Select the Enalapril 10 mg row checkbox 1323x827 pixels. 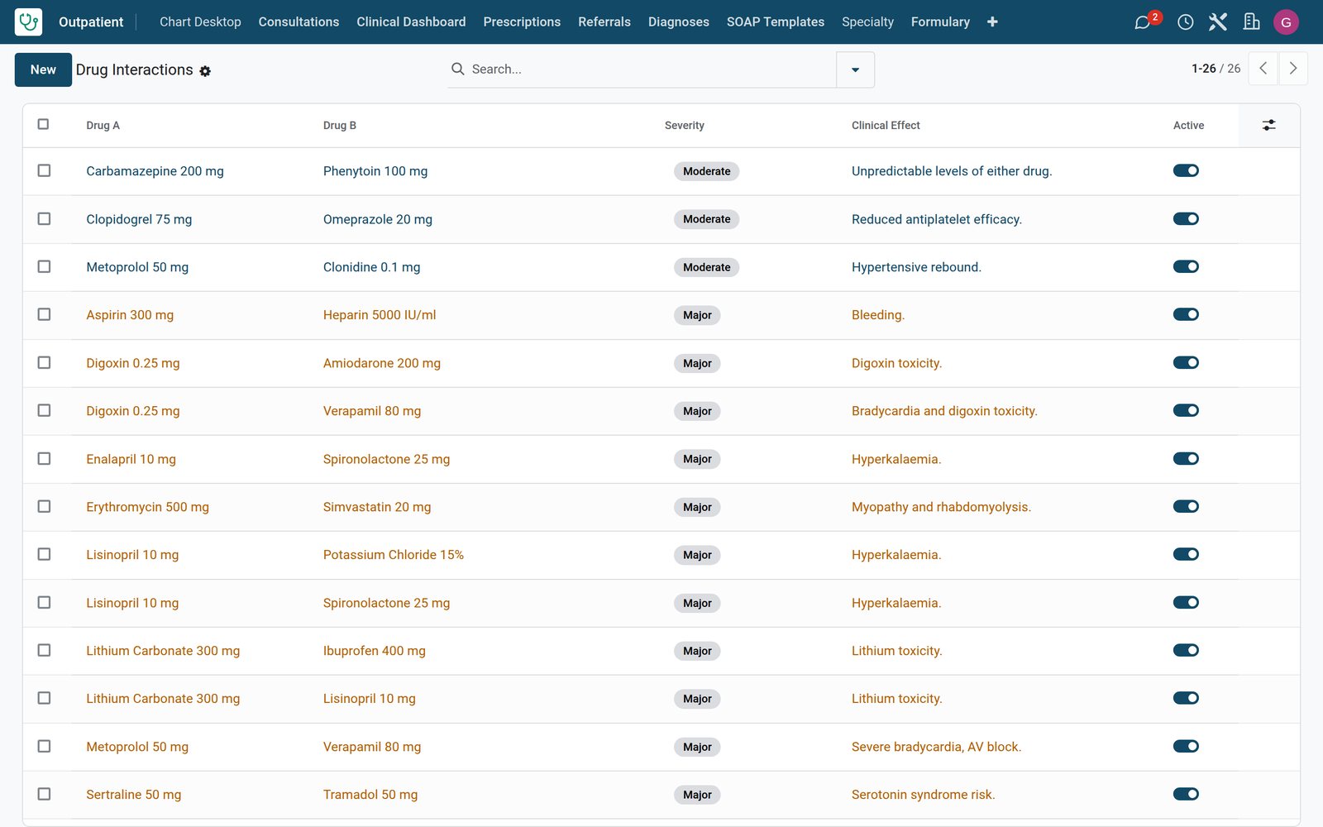point(44,458)
